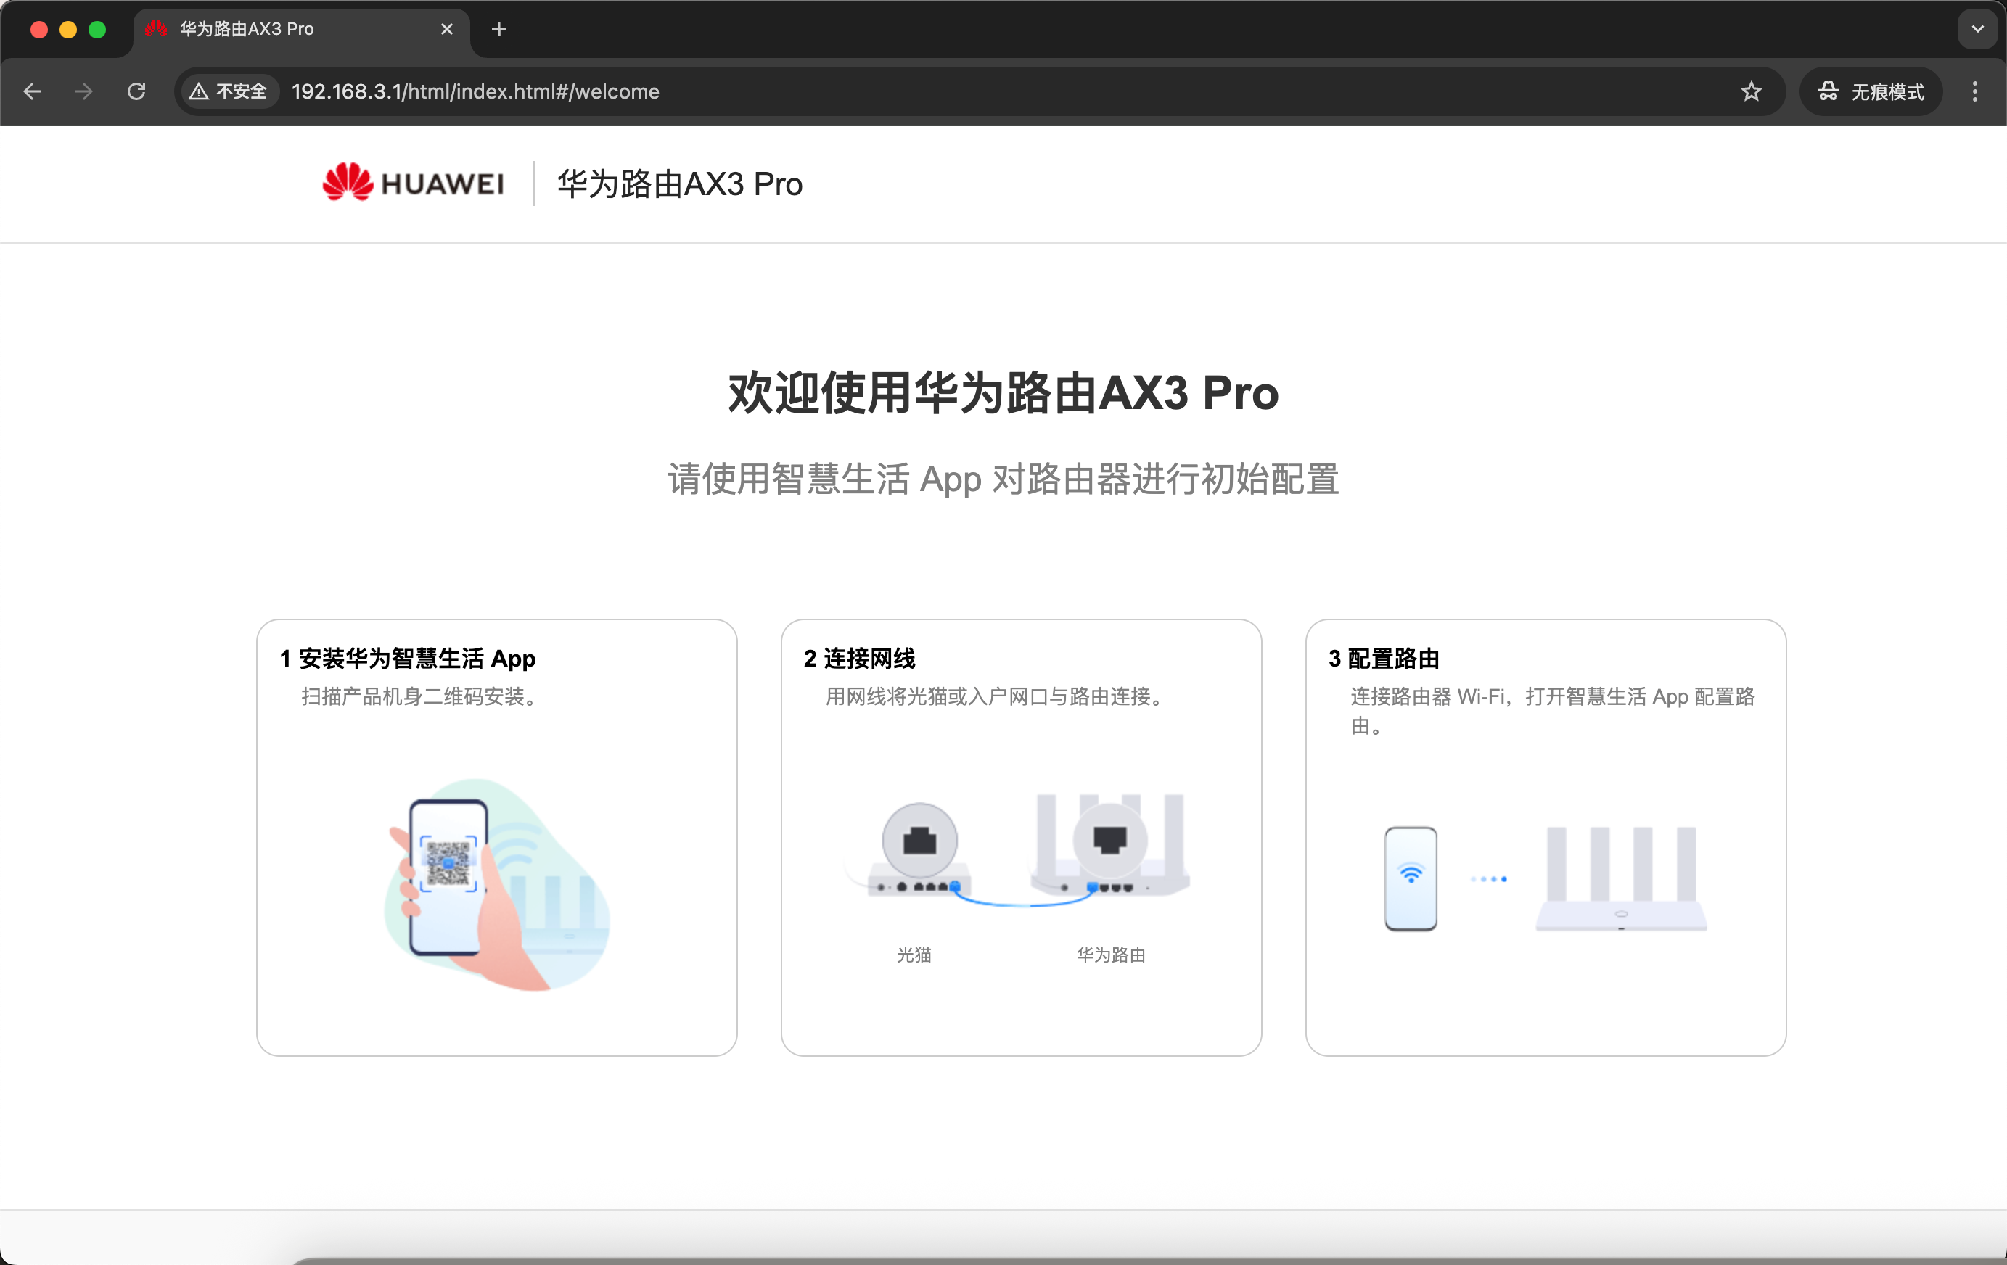The image size is (2007, 1265).
Task: Click the router illustration in card 3
Action: pos(1621,878)
